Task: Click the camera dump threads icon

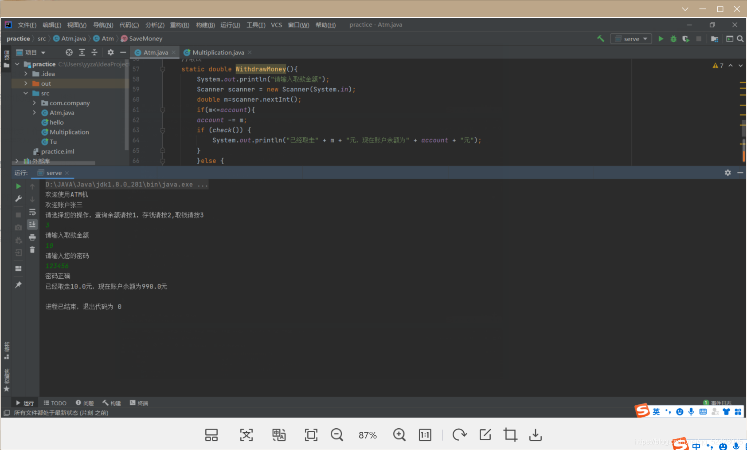Action: coord(18,227)
